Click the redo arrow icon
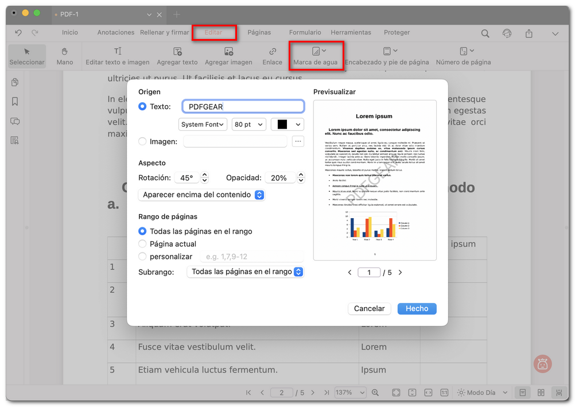 pos(35,33)
